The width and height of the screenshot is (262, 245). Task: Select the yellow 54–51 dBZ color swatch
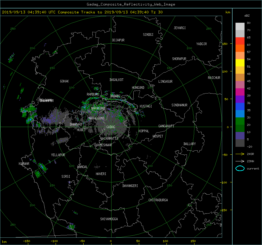point(240,63)
